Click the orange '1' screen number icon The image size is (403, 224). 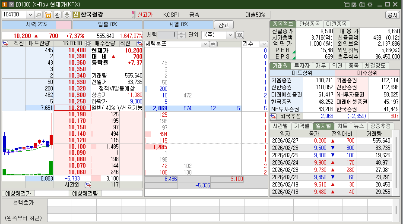[4, 4]
